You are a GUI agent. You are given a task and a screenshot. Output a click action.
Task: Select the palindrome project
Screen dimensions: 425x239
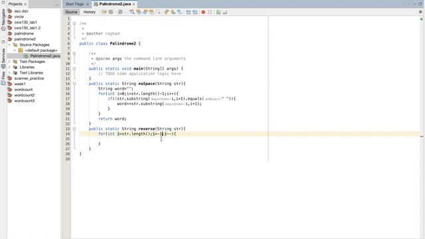tap(24, 34)
